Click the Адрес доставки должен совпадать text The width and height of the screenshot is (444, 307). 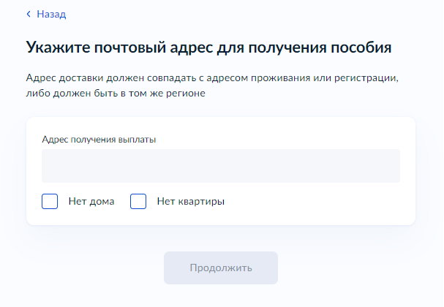point(212,77)
